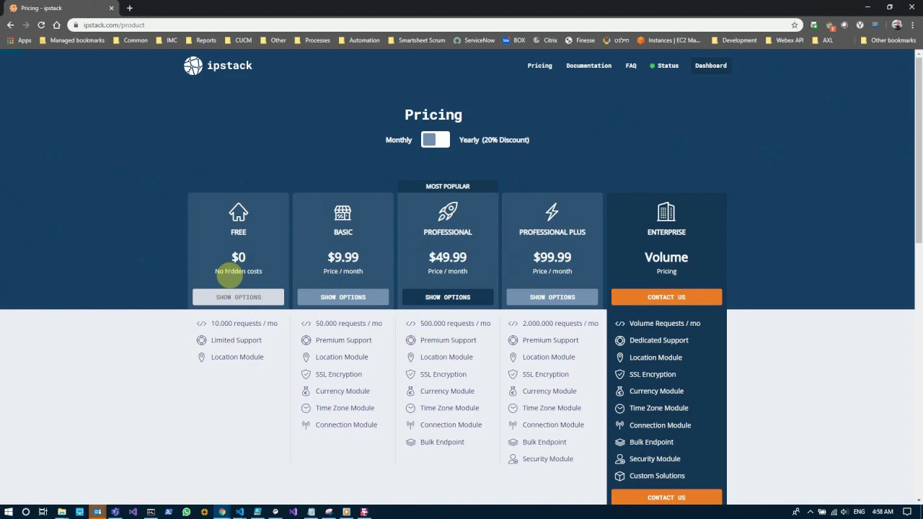The width and height of the screenshot is (923, 519).
Task: Expand the Managed bookmarks folder
Action: tap(72, 40)
